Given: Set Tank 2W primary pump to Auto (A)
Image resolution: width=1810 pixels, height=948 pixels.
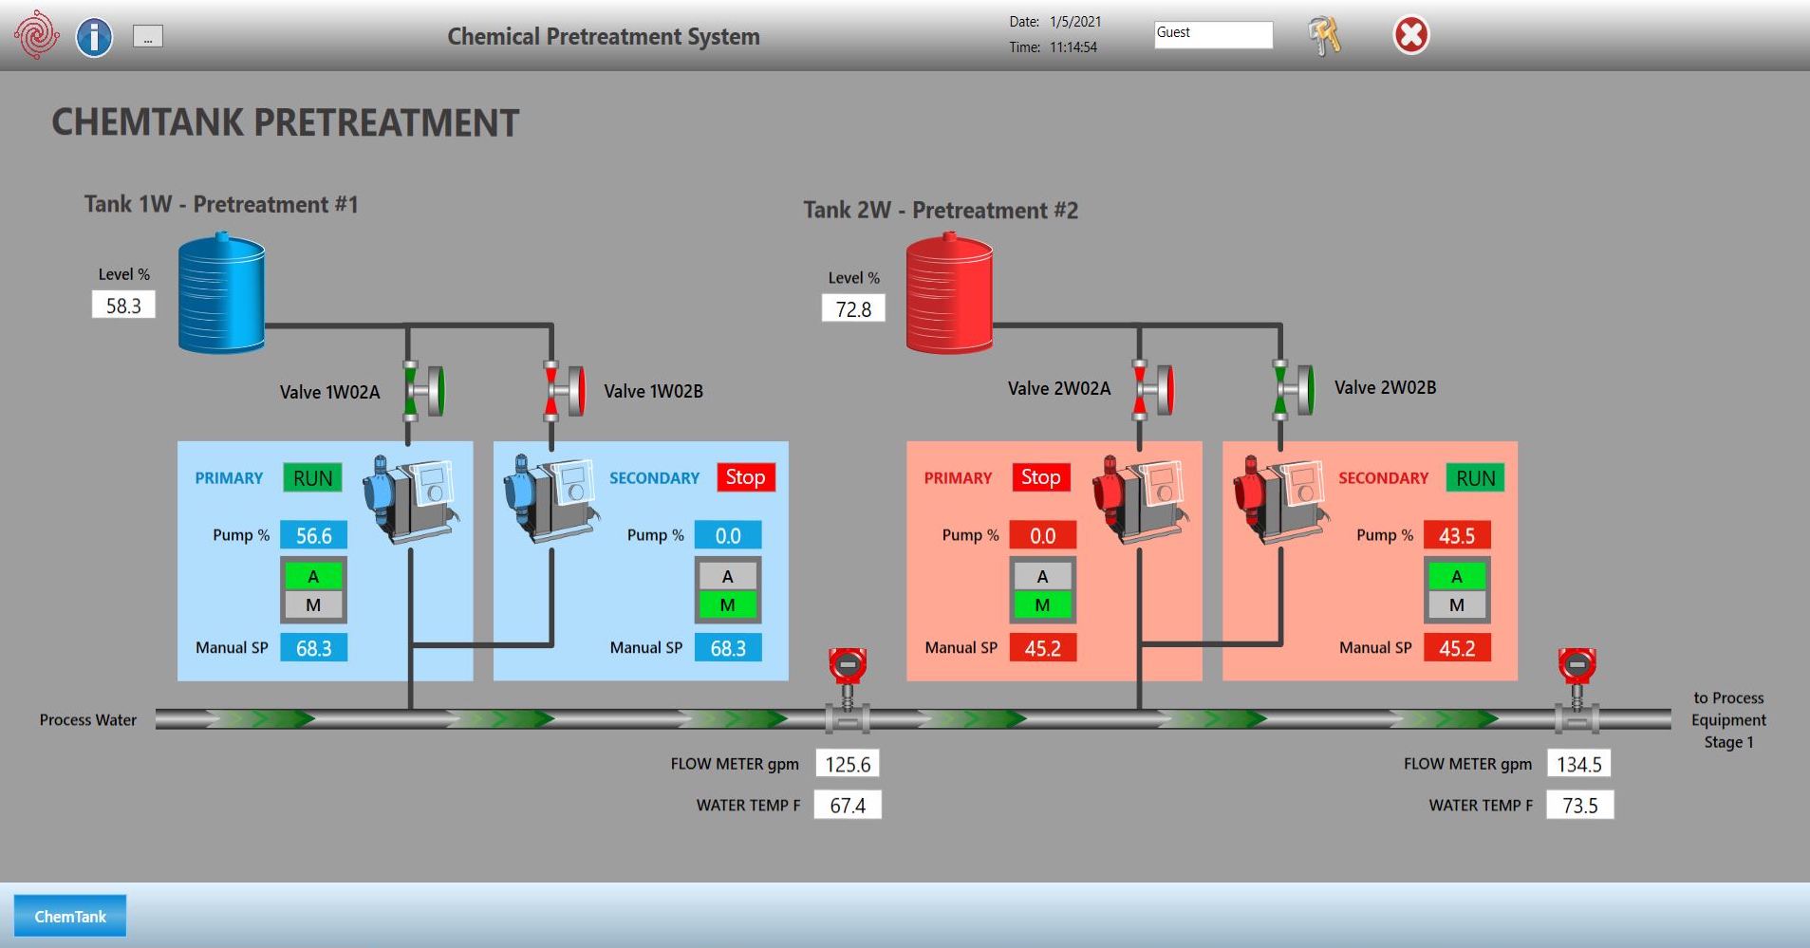Looking at the screenshot, I should click(x=1042, y=576).
